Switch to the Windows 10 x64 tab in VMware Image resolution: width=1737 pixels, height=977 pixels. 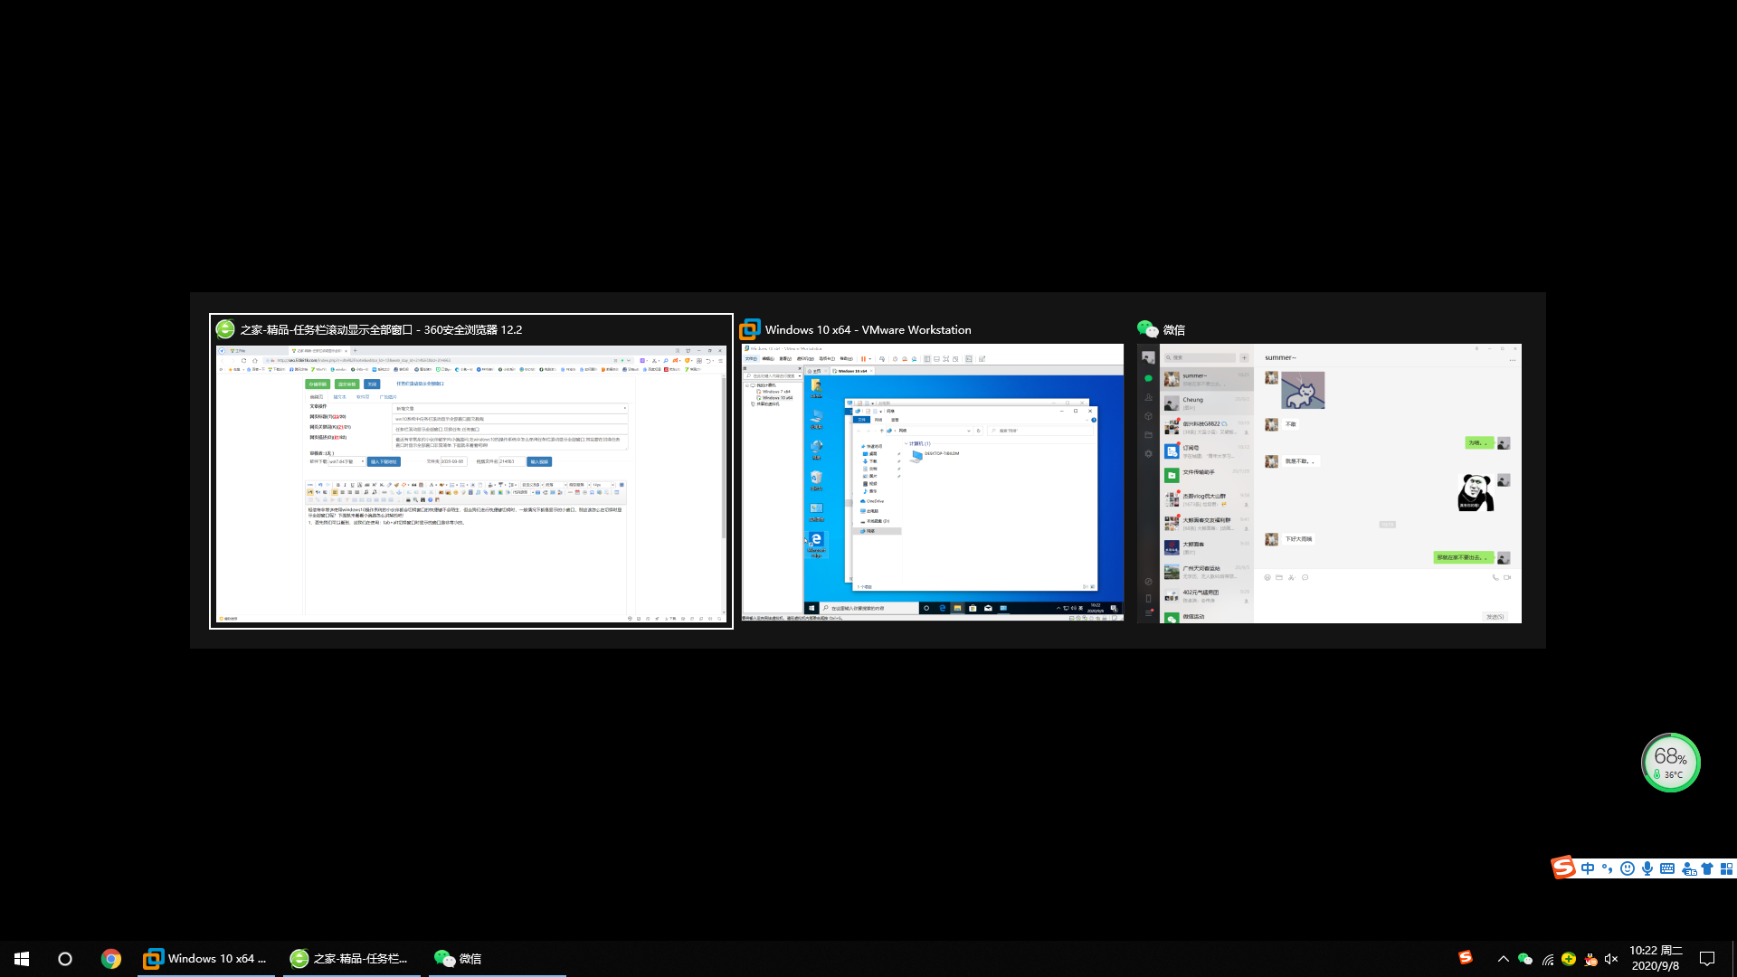pyautogui.click(x=852, y=371)
